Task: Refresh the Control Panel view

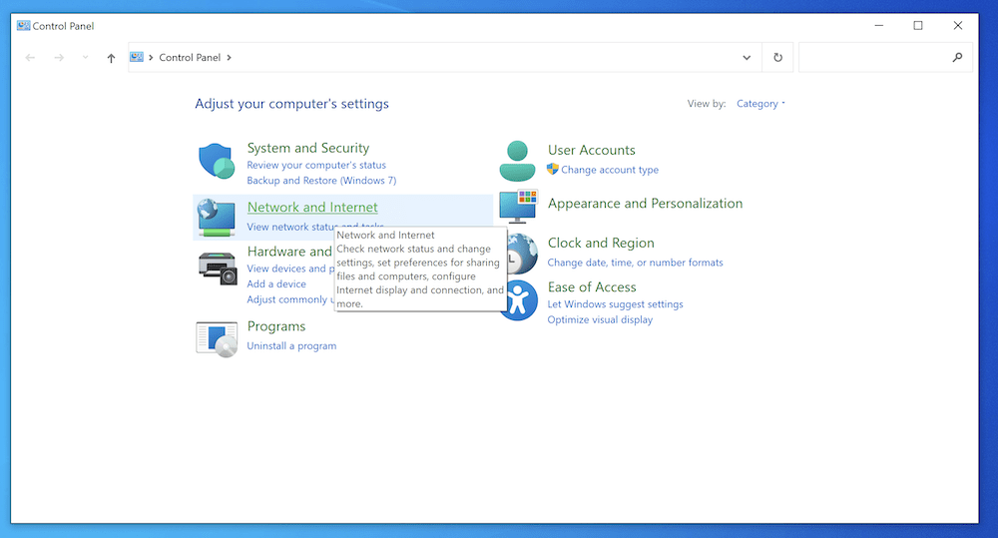Action: [x=777, y=57]
